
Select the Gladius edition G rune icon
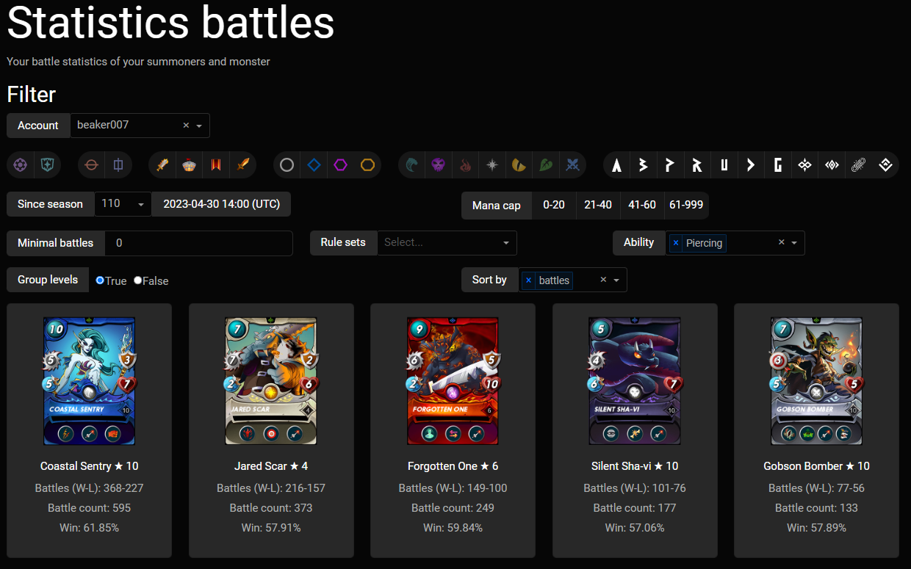(x=778, y=165)
